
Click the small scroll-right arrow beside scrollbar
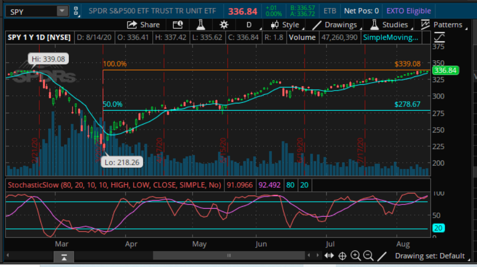pos(318,255)
